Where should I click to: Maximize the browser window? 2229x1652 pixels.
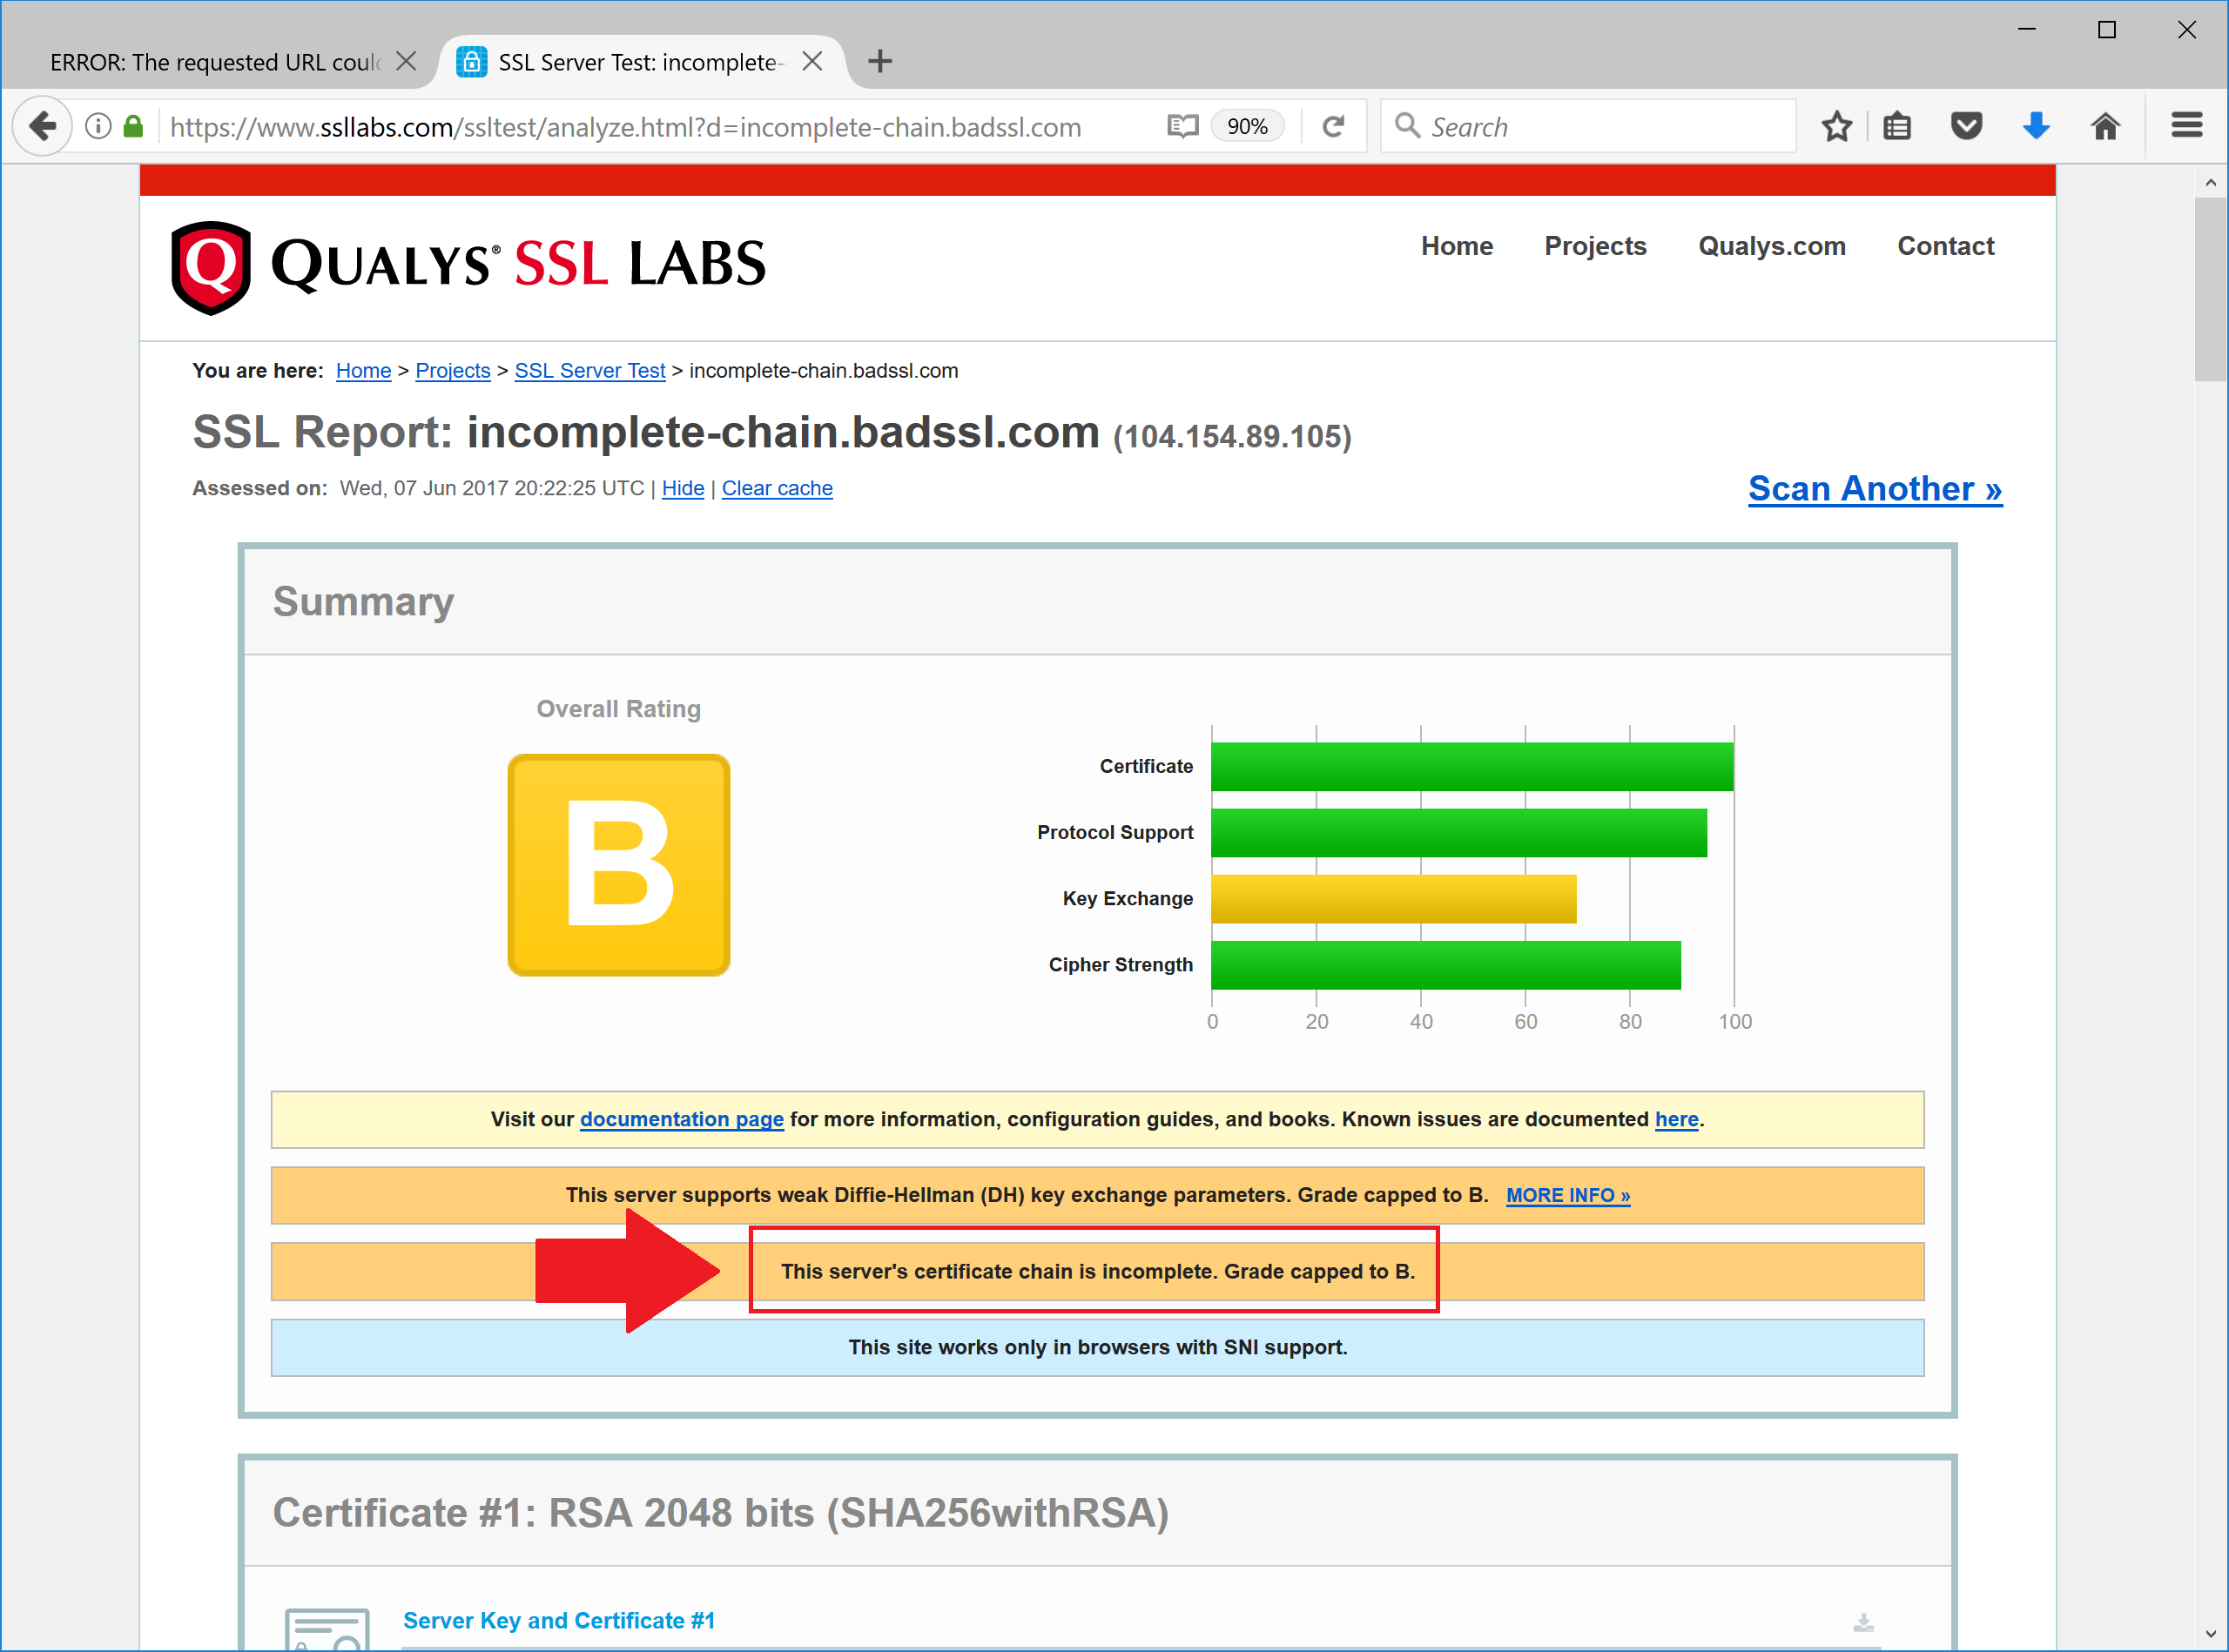click(2106, 29)
